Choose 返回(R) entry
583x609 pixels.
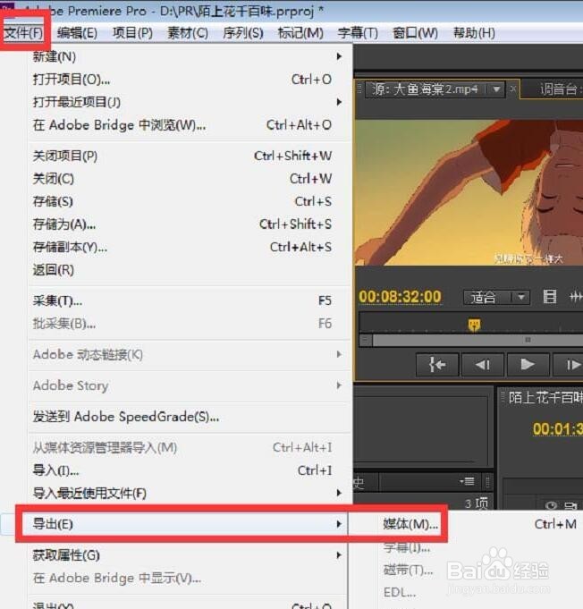(x=190, y=270)
